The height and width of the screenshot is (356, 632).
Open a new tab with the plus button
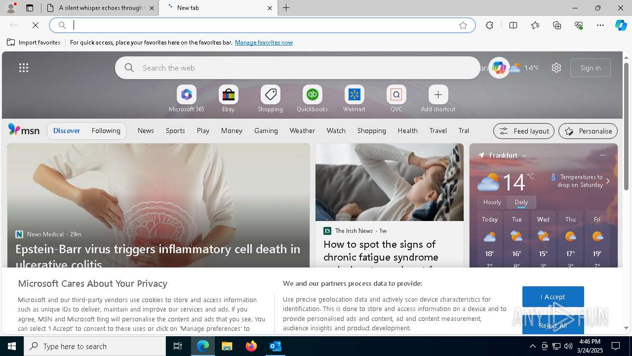tap(286, 8)
